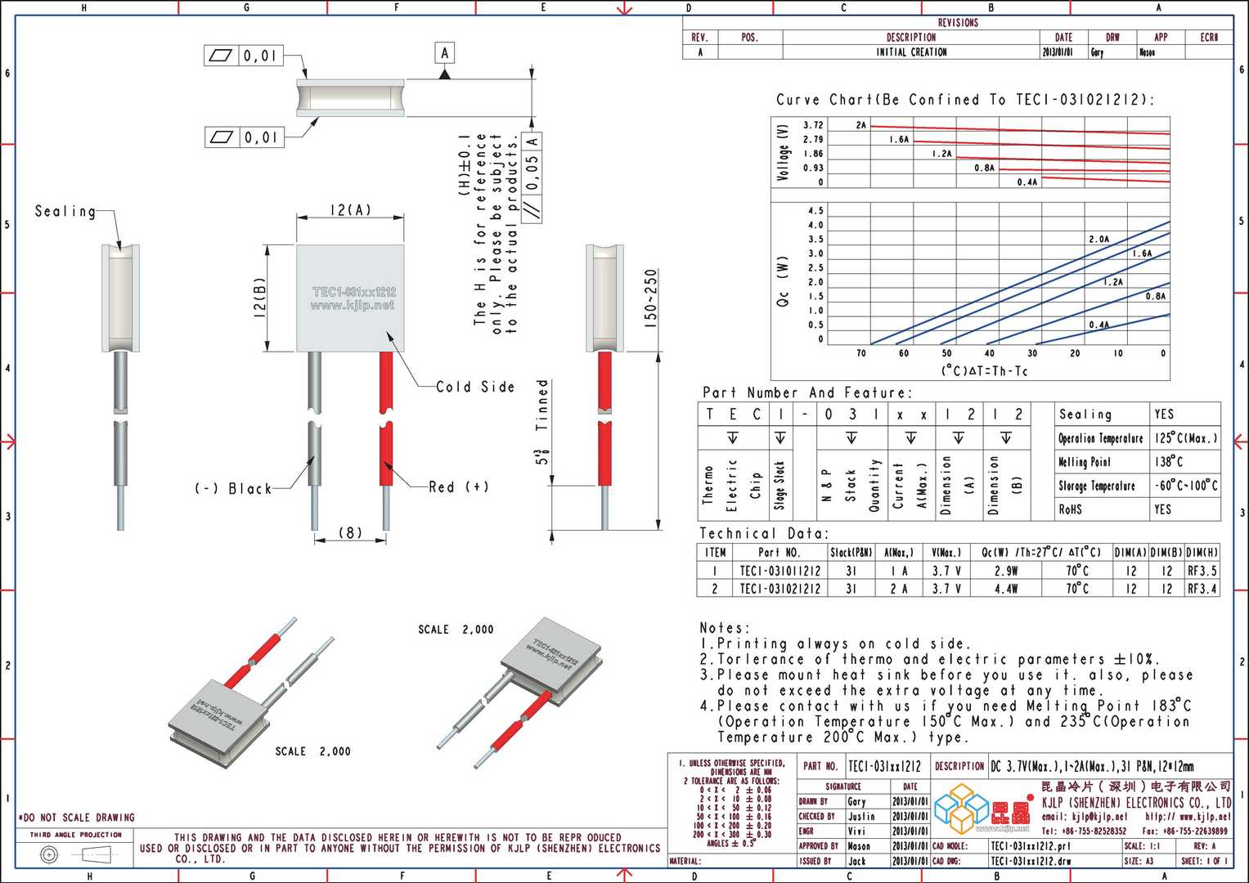
Task: Click the 'DC 3.7V(Max.)' description field
Action: 1110,766
